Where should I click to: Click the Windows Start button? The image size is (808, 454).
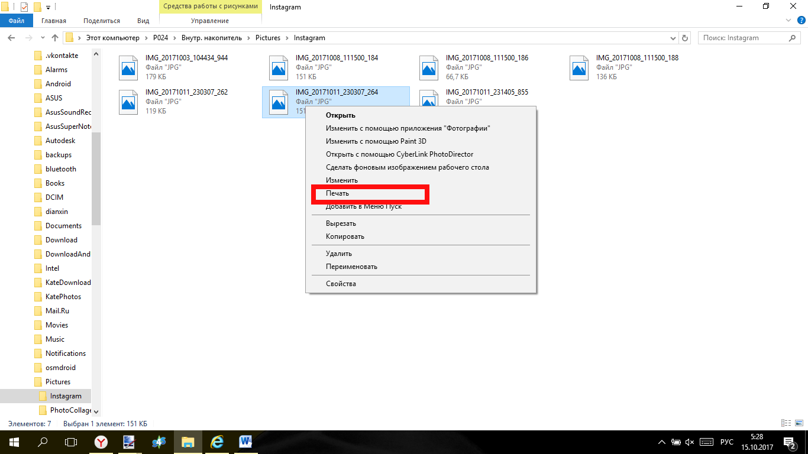point(14,442)
